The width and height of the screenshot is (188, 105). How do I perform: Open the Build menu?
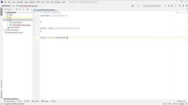[x=38, y=2]
